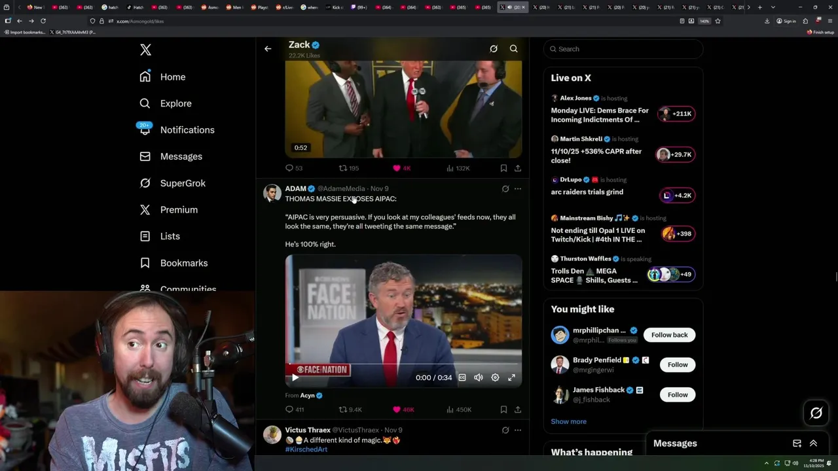Image resolution: width=838 pixels, height=471 pixels.
Task: Click Grok icon in Zack profile header
Action: coord(494,48)
